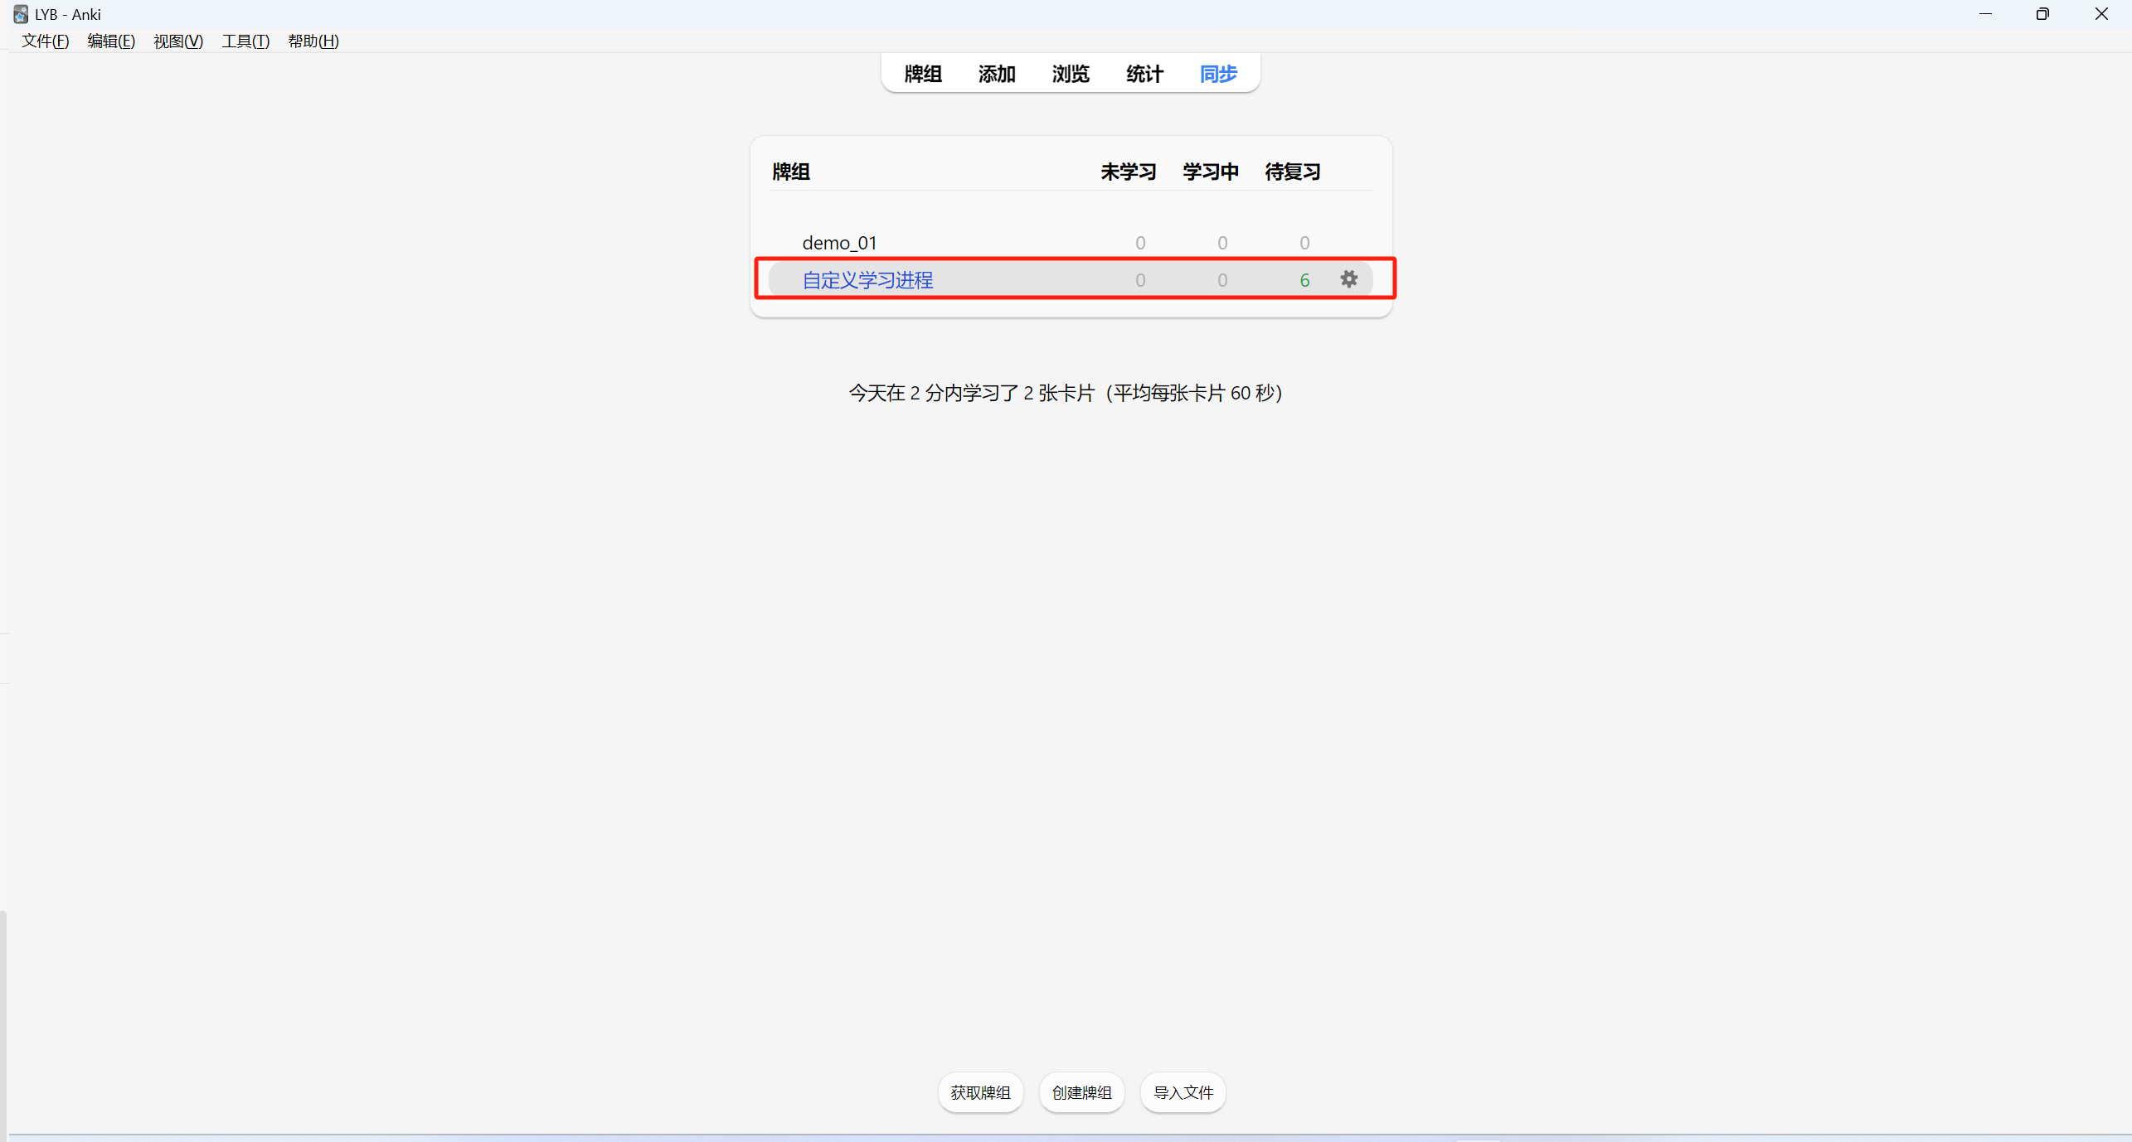The width and height of the screenshot is (2132, 1142).
Task: Open the 帮助(H) menu
Action: click(313, 41)
